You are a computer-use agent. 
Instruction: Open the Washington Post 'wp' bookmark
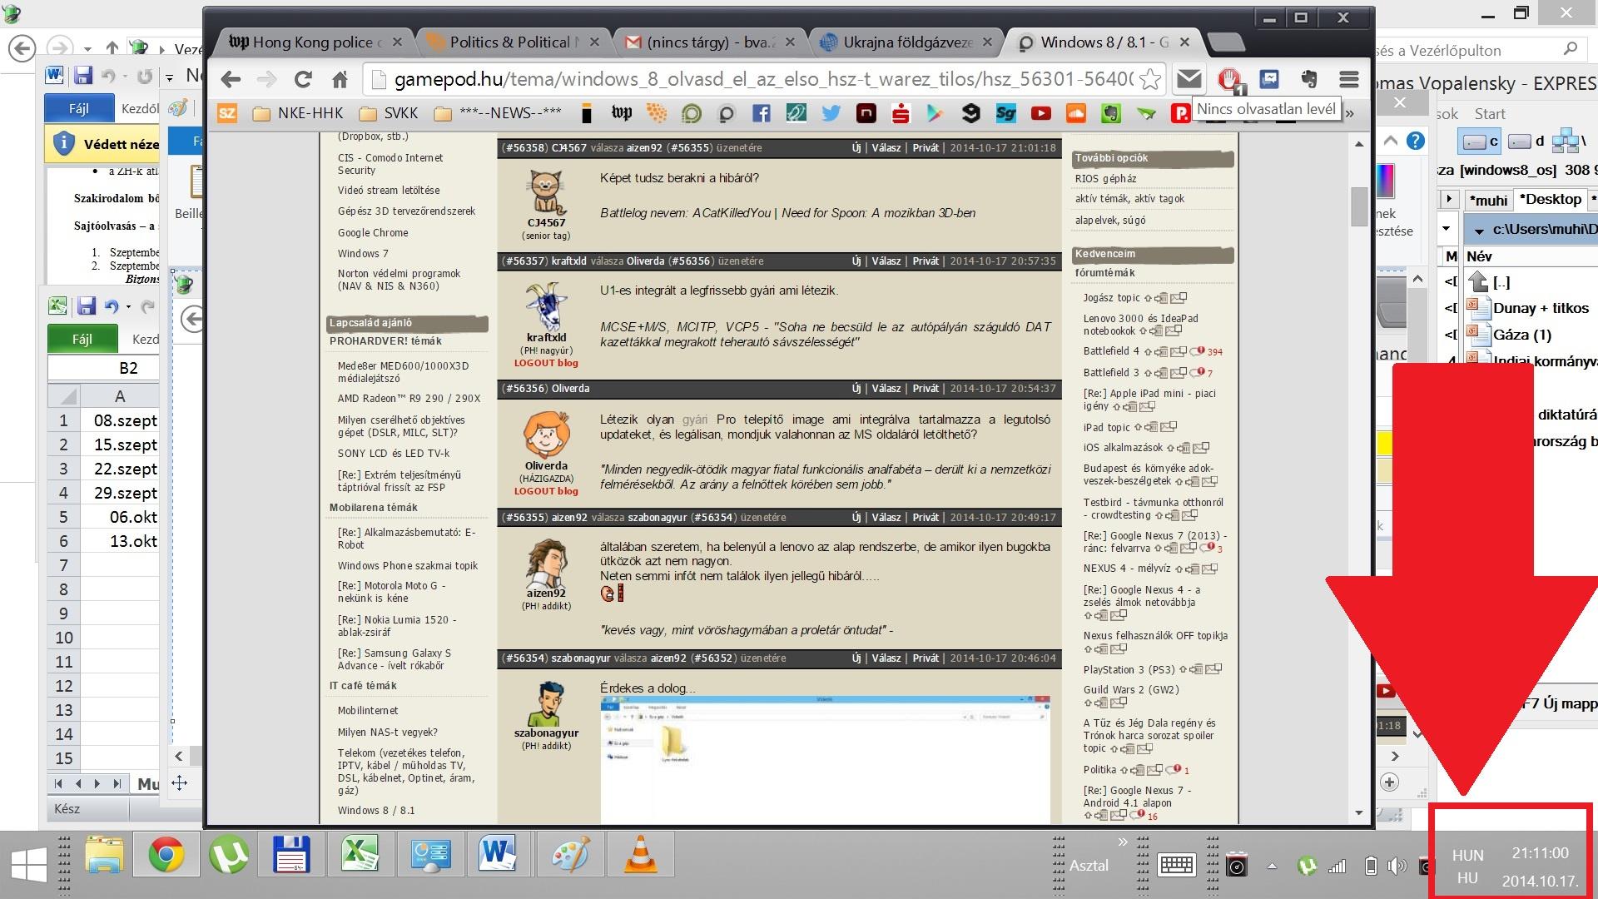621,113
